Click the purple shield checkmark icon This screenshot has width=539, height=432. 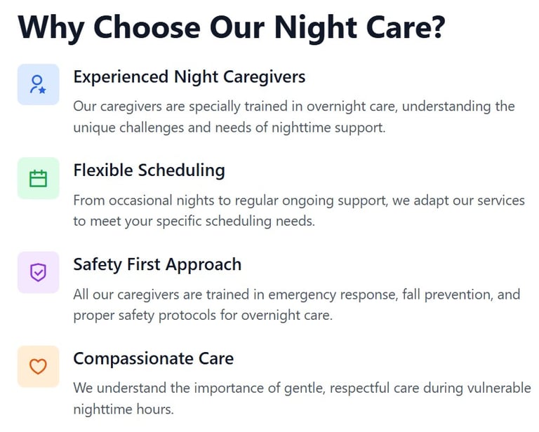point(38,272)
